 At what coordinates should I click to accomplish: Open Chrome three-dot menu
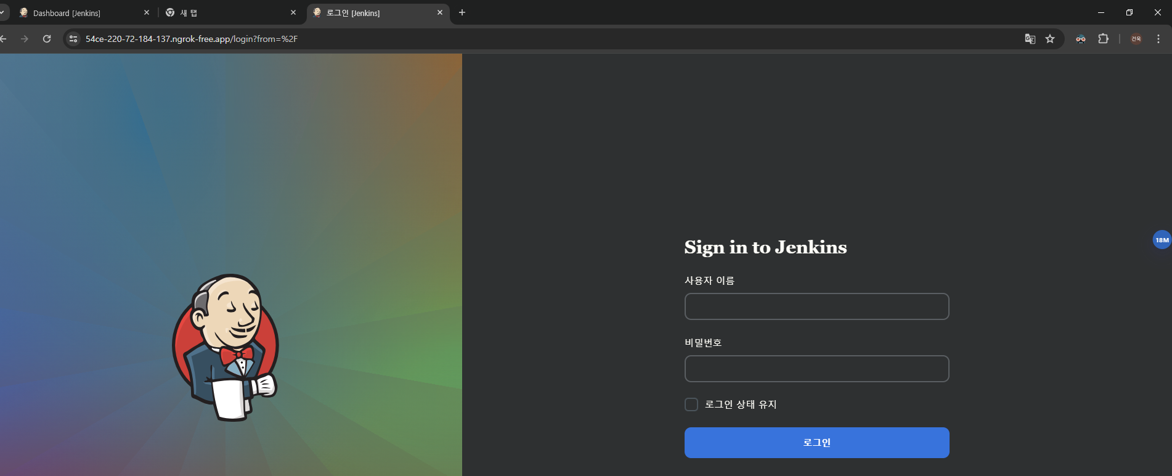tap(1158, 39)
